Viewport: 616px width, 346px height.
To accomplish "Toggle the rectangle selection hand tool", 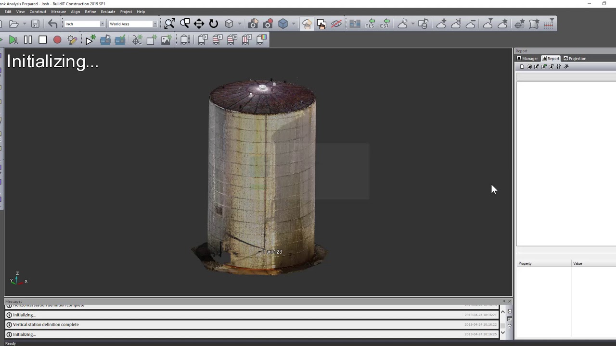I will click(x=321, y=24).
